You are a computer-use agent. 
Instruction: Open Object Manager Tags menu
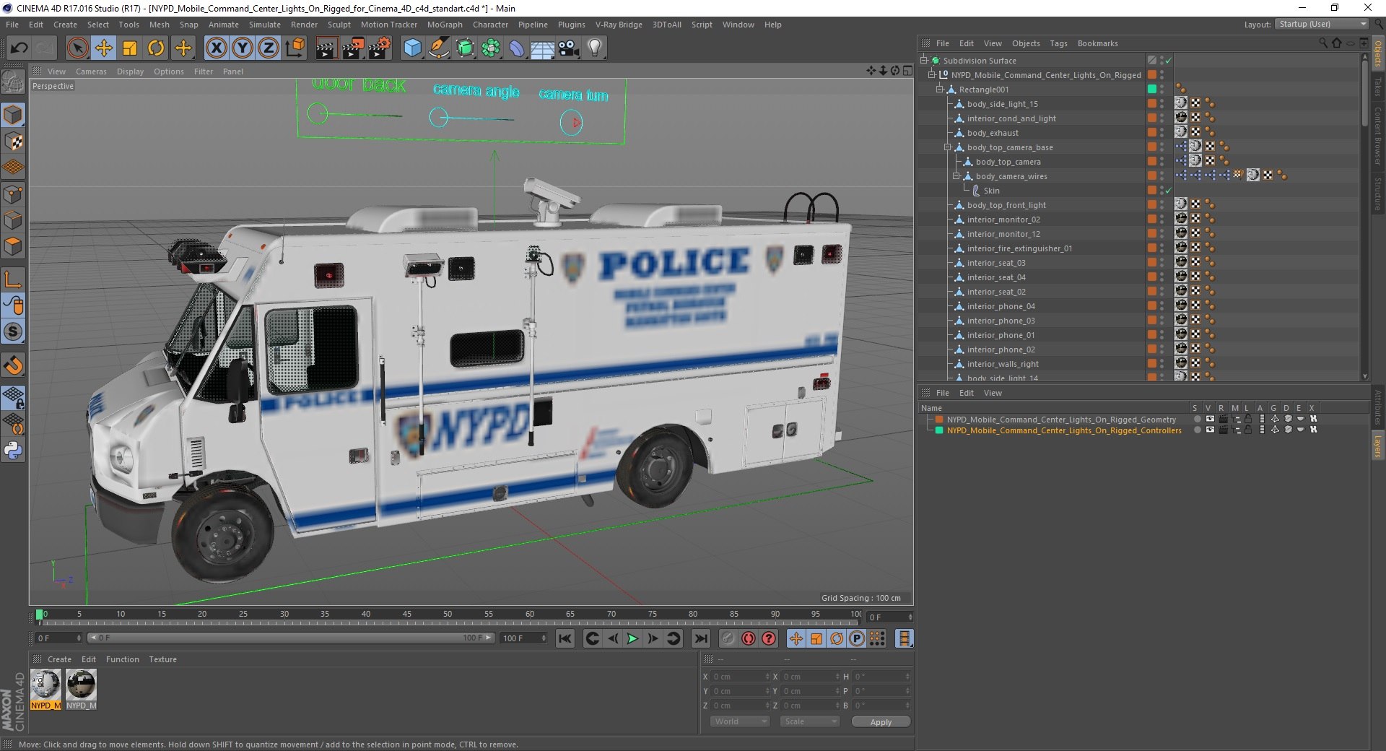point(1058,43)
